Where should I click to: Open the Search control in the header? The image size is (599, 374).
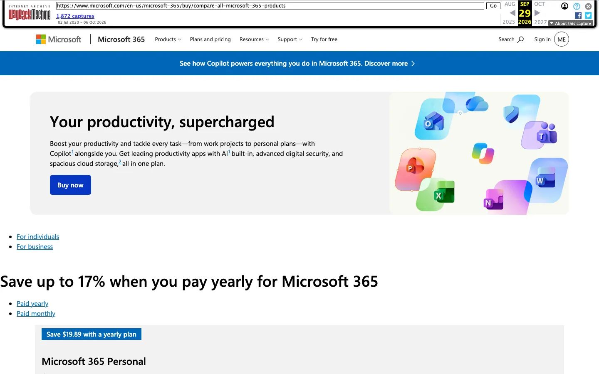tap(511, 39)
